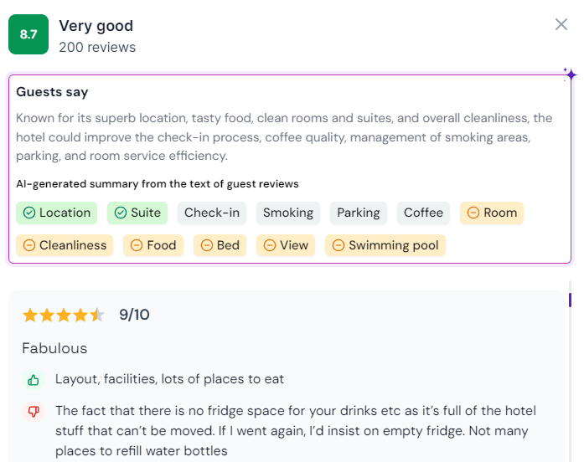Pick the Coffee tag
The image size is (584, 462).
click(423, 213)
